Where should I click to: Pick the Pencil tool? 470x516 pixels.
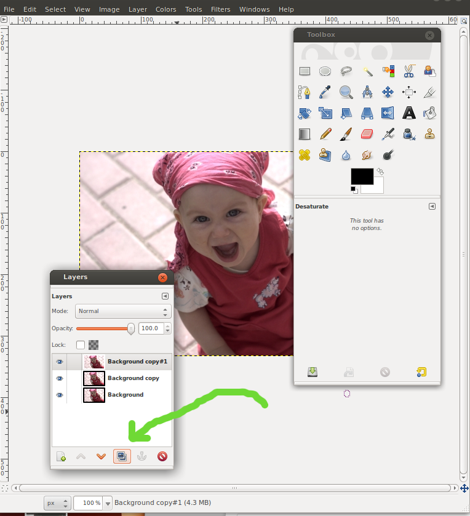pyautogui.click(x=325, y=133)
